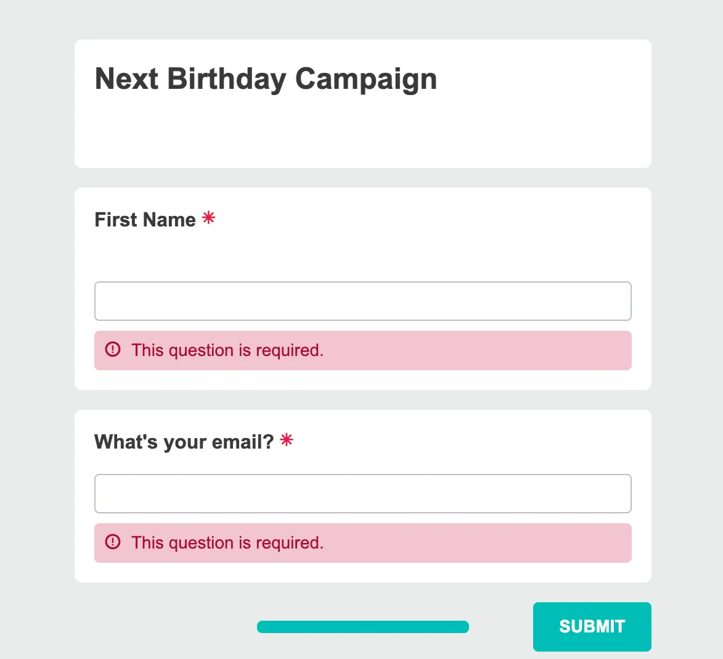Click the required error text under the email field
The width and height of the screenshot is (723, 659).
tap(227, 543)
